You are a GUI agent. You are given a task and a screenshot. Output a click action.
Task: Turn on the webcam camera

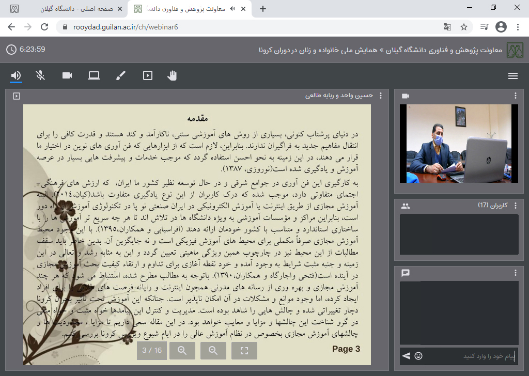[x=67, y=76]
